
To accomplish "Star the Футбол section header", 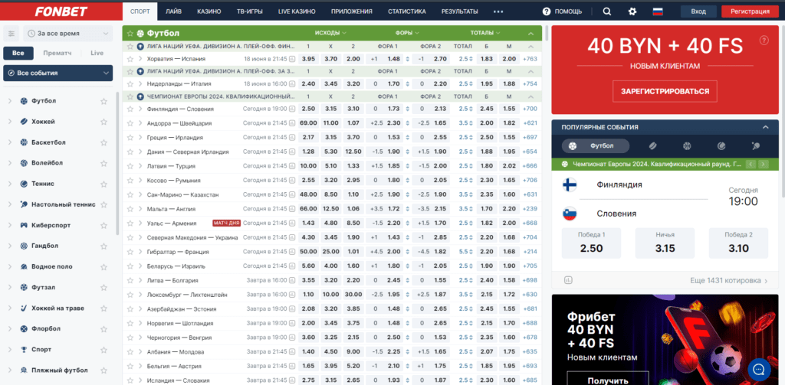I will (130, 34).
